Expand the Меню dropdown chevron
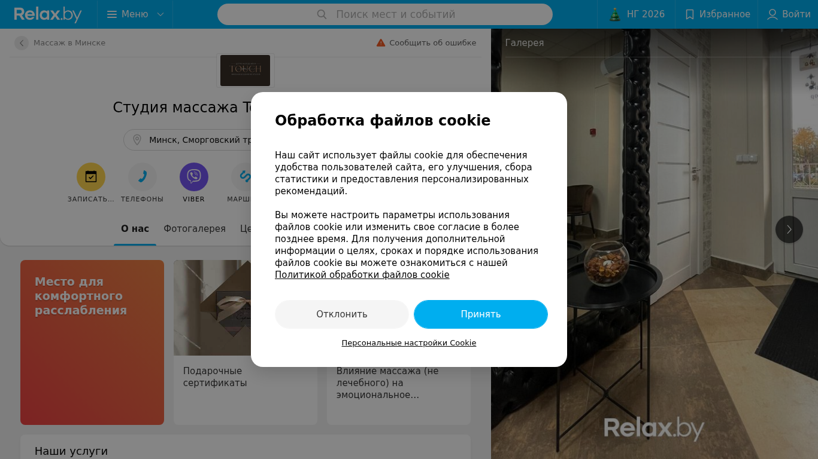This screenshot has width=818, height=459. pos(160,14)
